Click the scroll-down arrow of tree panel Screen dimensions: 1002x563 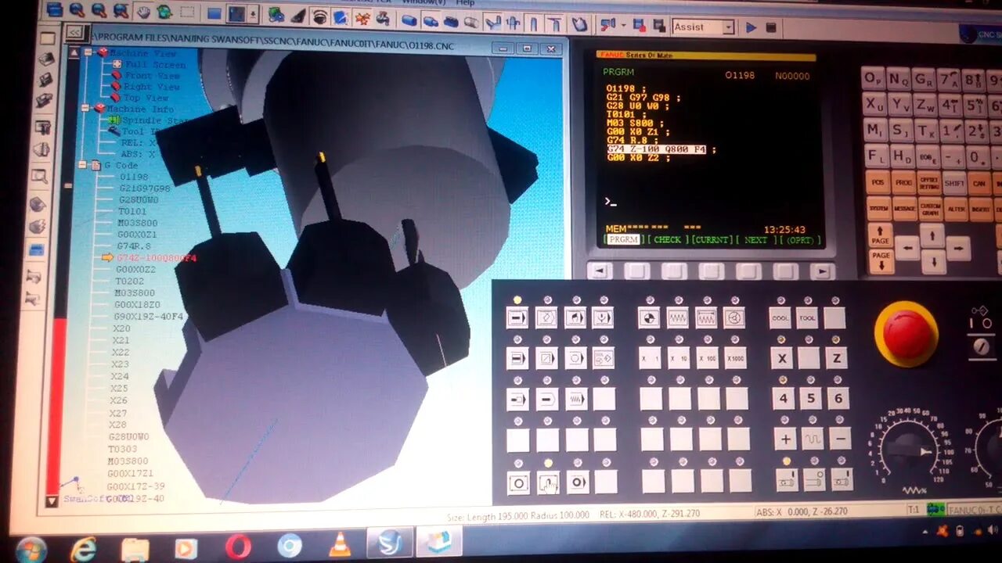point(52,500)
